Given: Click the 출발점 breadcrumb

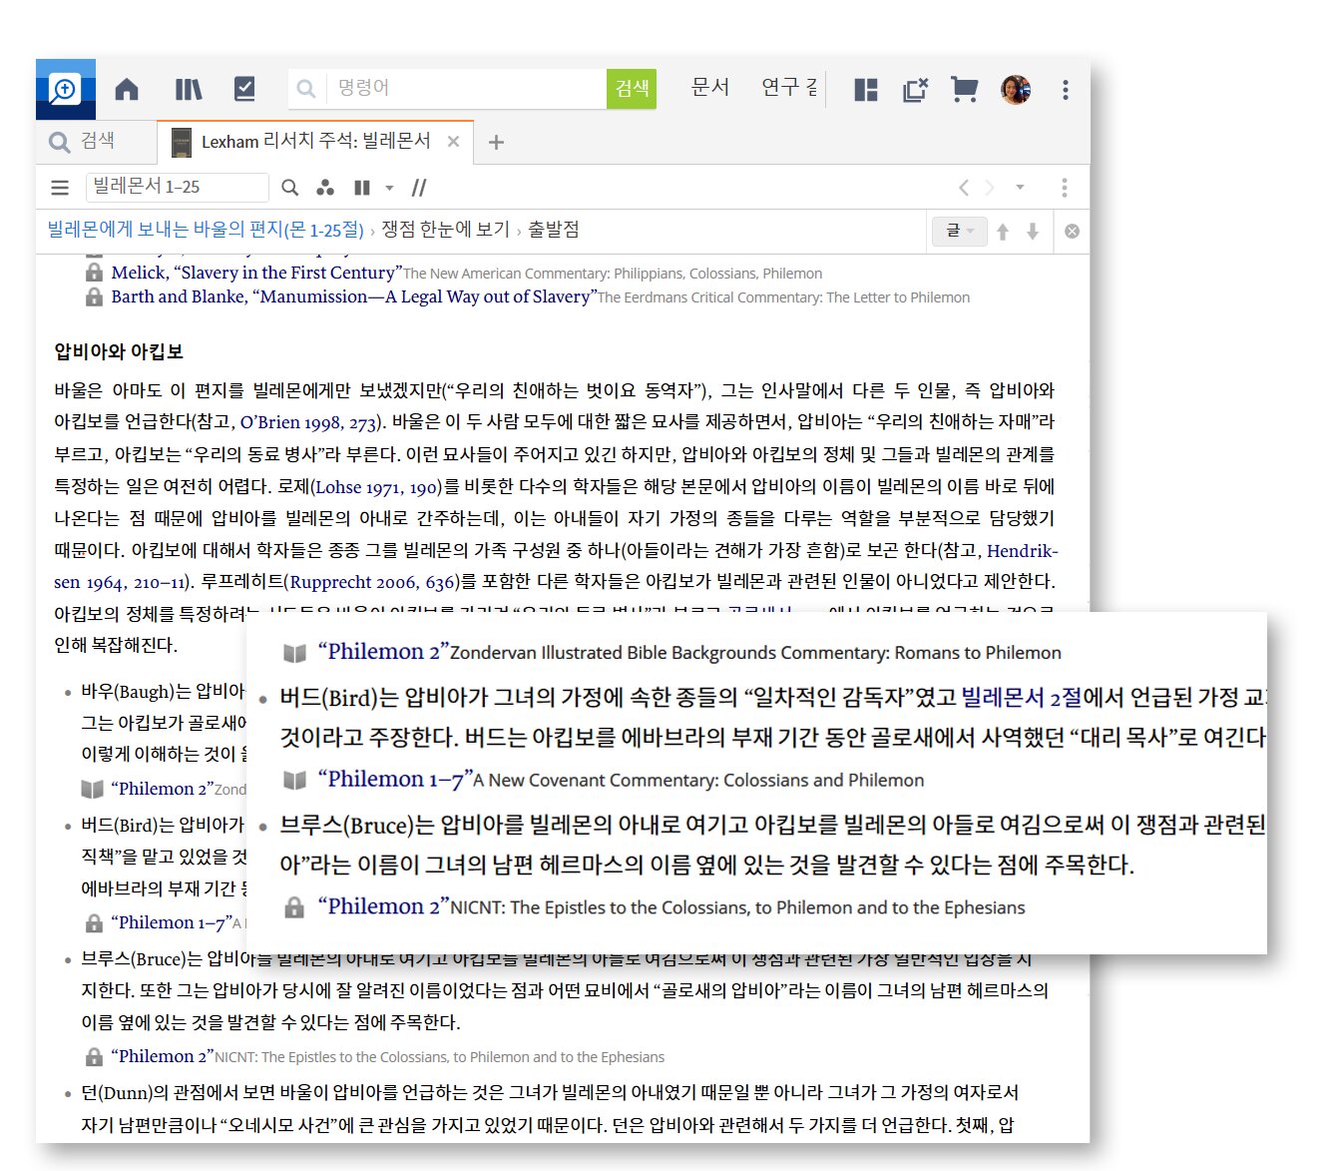Looking at the screenshot, I should tap(554, 231).
